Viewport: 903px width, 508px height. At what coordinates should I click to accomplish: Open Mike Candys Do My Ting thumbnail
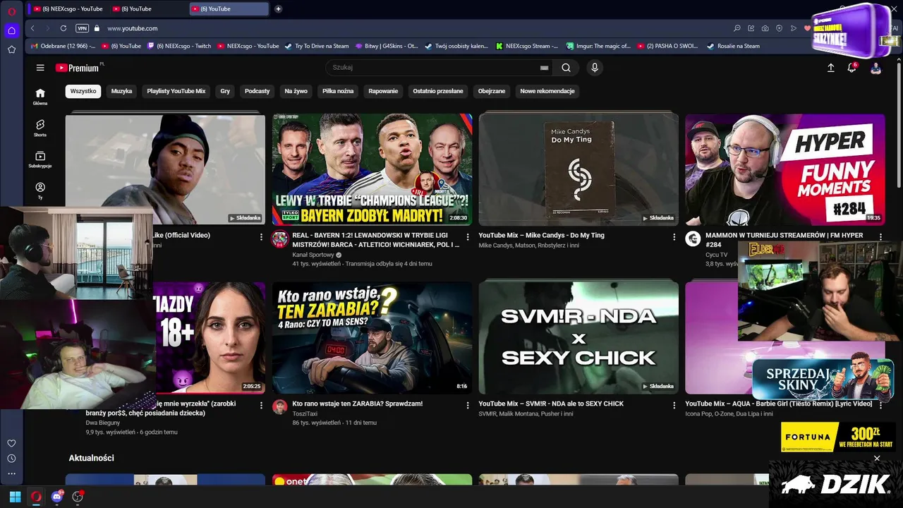[x=578, y=169]
